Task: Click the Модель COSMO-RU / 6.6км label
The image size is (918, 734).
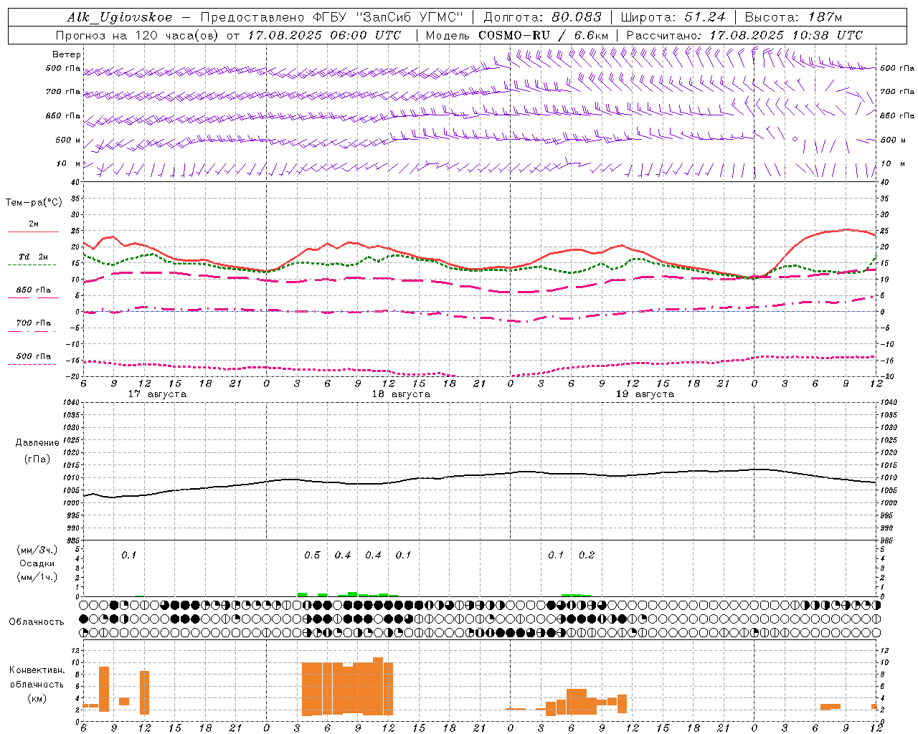Action: tap(517, 35)
